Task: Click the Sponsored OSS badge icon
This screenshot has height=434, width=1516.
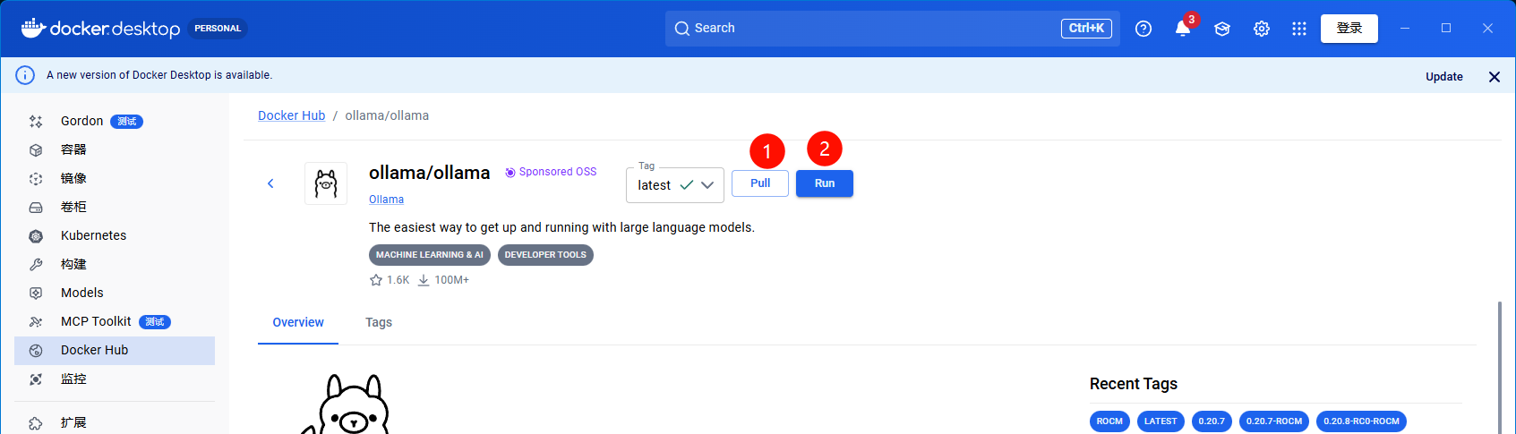Action: (510, 172)
